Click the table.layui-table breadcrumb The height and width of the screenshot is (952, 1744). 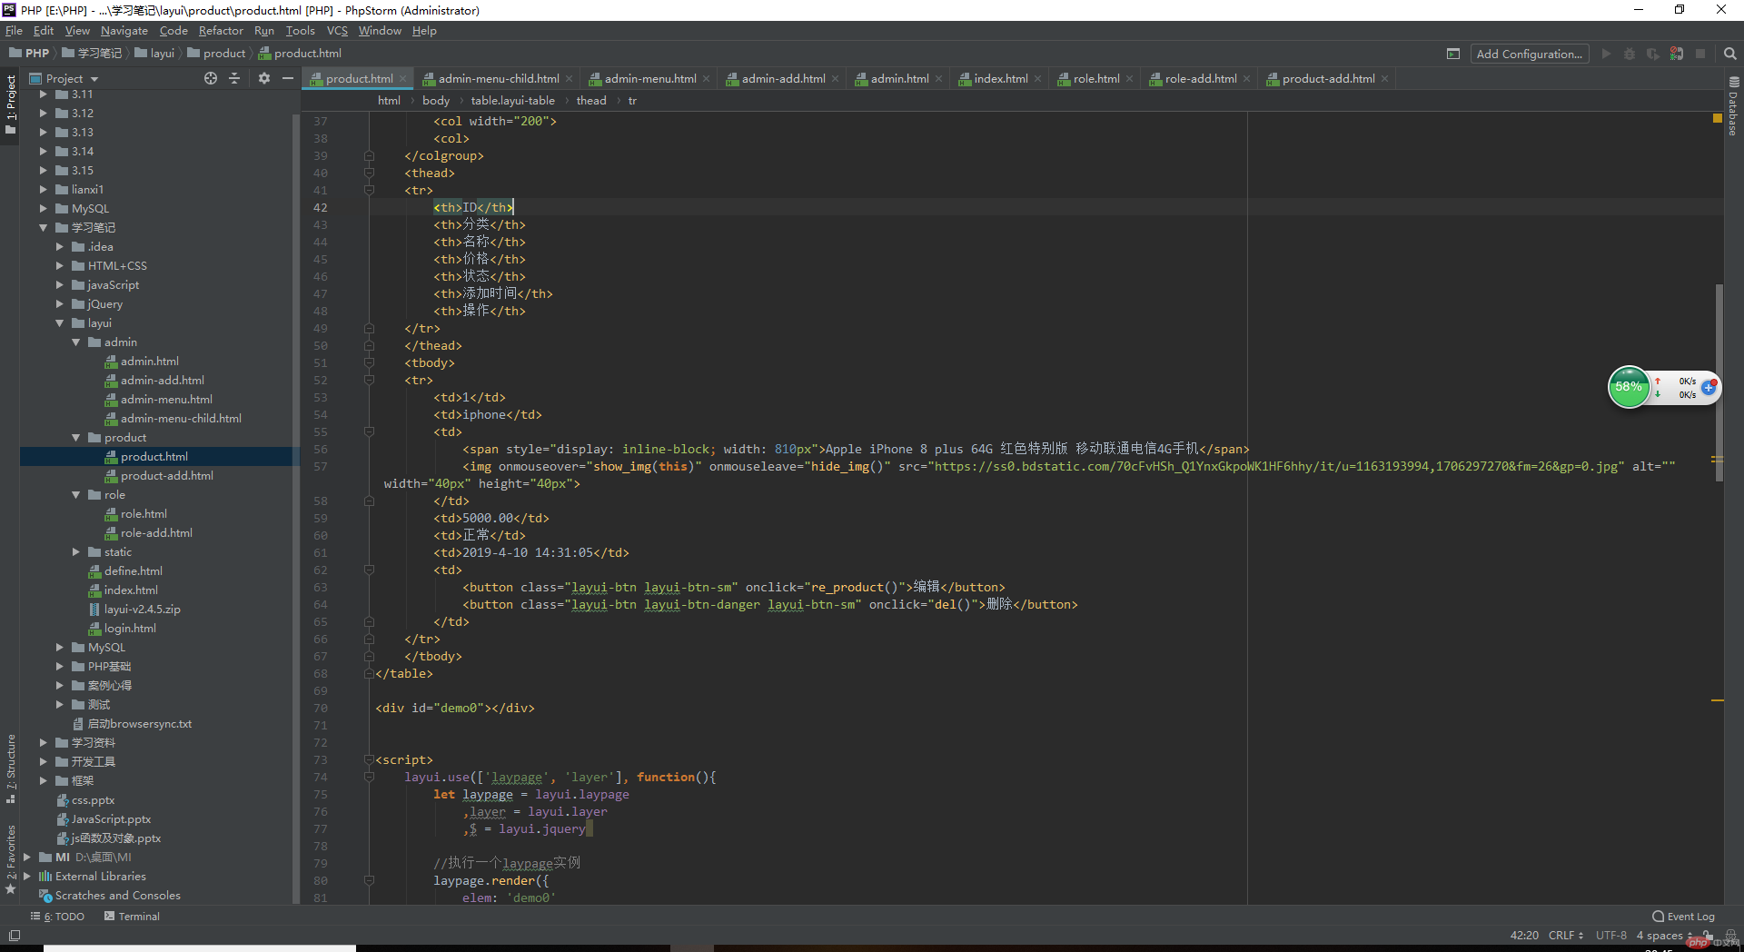coord(512,101)
